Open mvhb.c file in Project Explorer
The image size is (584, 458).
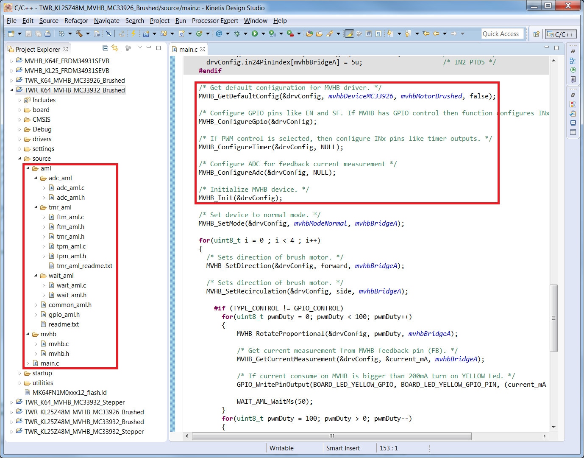click(58, 344)
